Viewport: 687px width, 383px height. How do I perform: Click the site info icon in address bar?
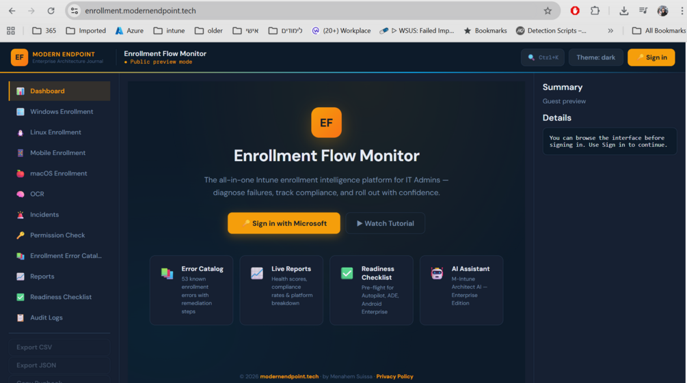[x=75, y=11]
